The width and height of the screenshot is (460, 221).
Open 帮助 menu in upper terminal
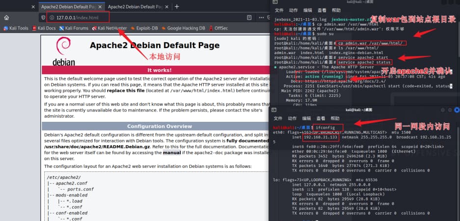click(335, 10)
